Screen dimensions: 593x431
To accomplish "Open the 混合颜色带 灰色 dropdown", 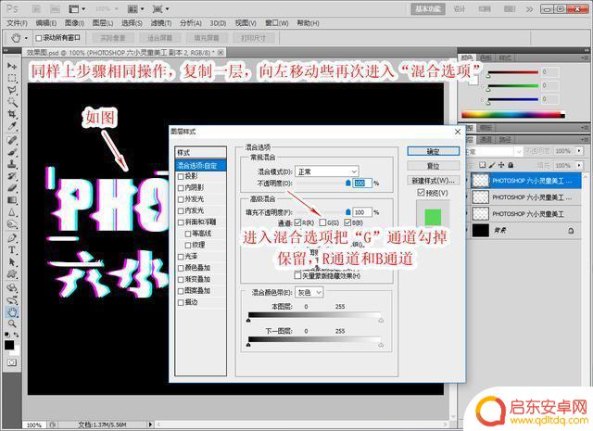I will (309, 293).
